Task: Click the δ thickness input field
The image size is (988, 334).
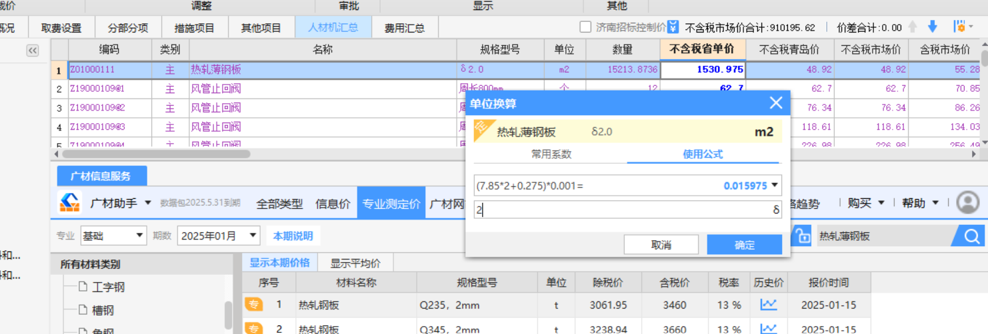Action: tap(627, 210)
